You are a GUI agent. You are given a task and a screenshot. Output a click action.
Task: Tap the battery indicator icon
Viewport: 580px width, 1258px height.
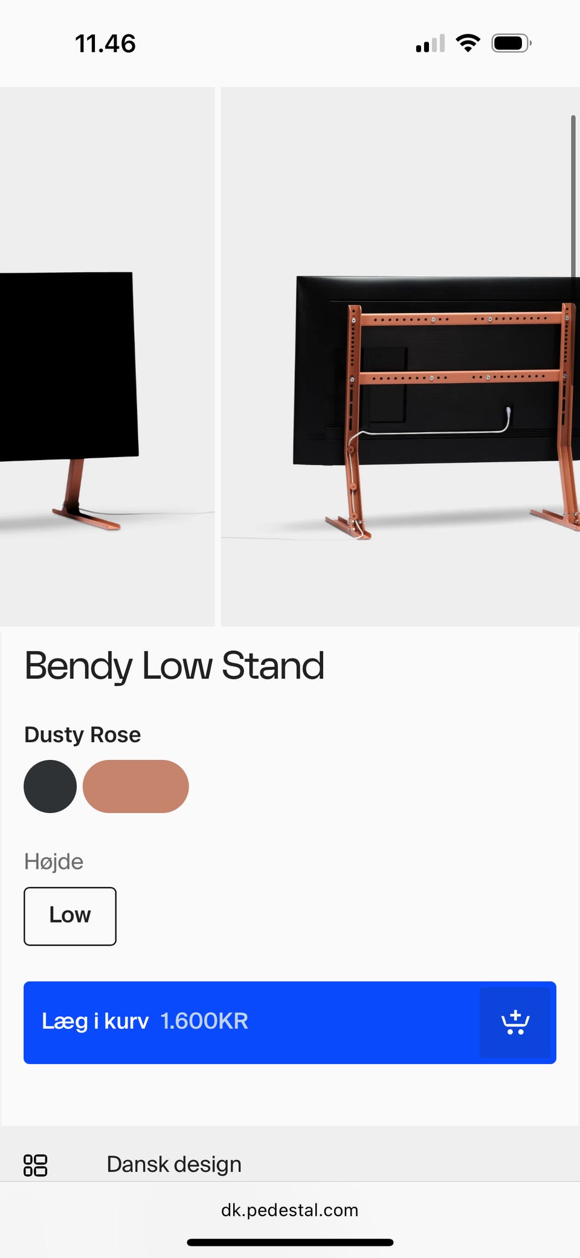pyautogui.click(x=511, y=44)
